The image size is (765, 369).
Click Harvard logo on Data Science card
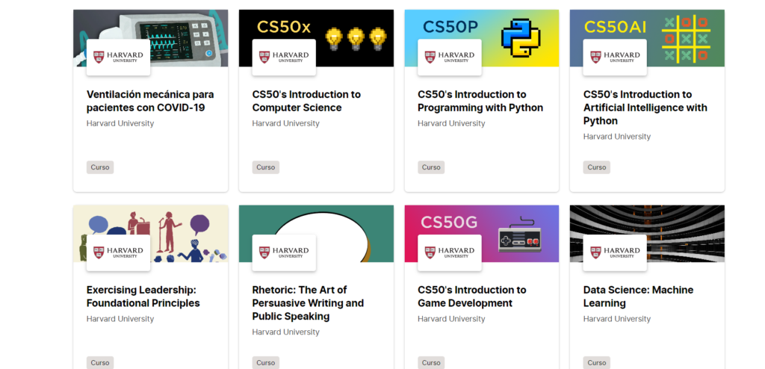(615, 252)
